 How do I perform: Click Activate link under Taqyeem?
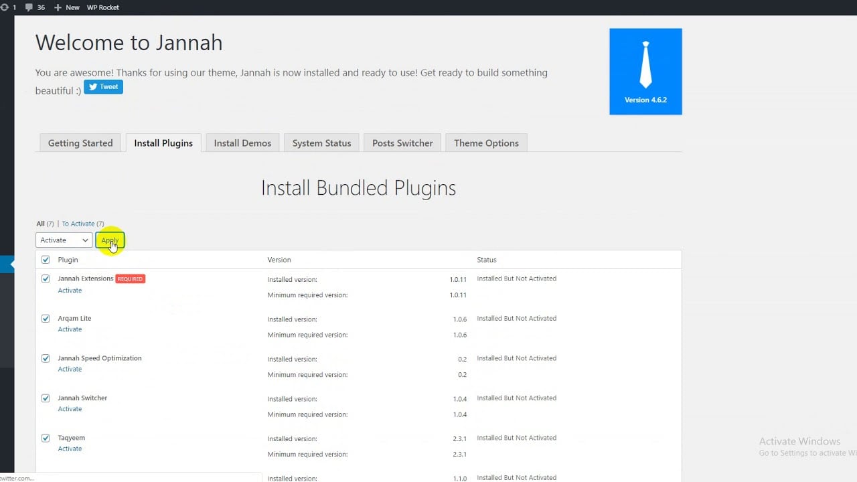pos(70,449)
